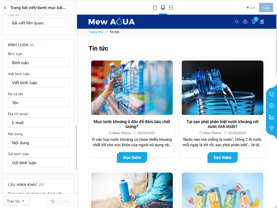
Task: Click the phone call floating icon
Action: [272, 94]
